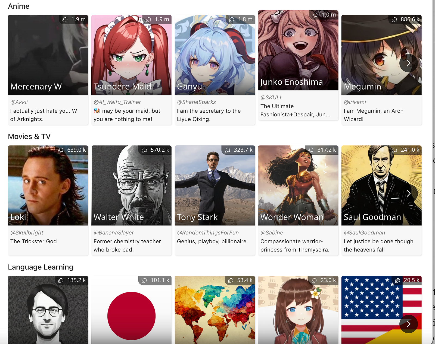Choose the Megumin character name
435x344 pixels.
[362, 87]
